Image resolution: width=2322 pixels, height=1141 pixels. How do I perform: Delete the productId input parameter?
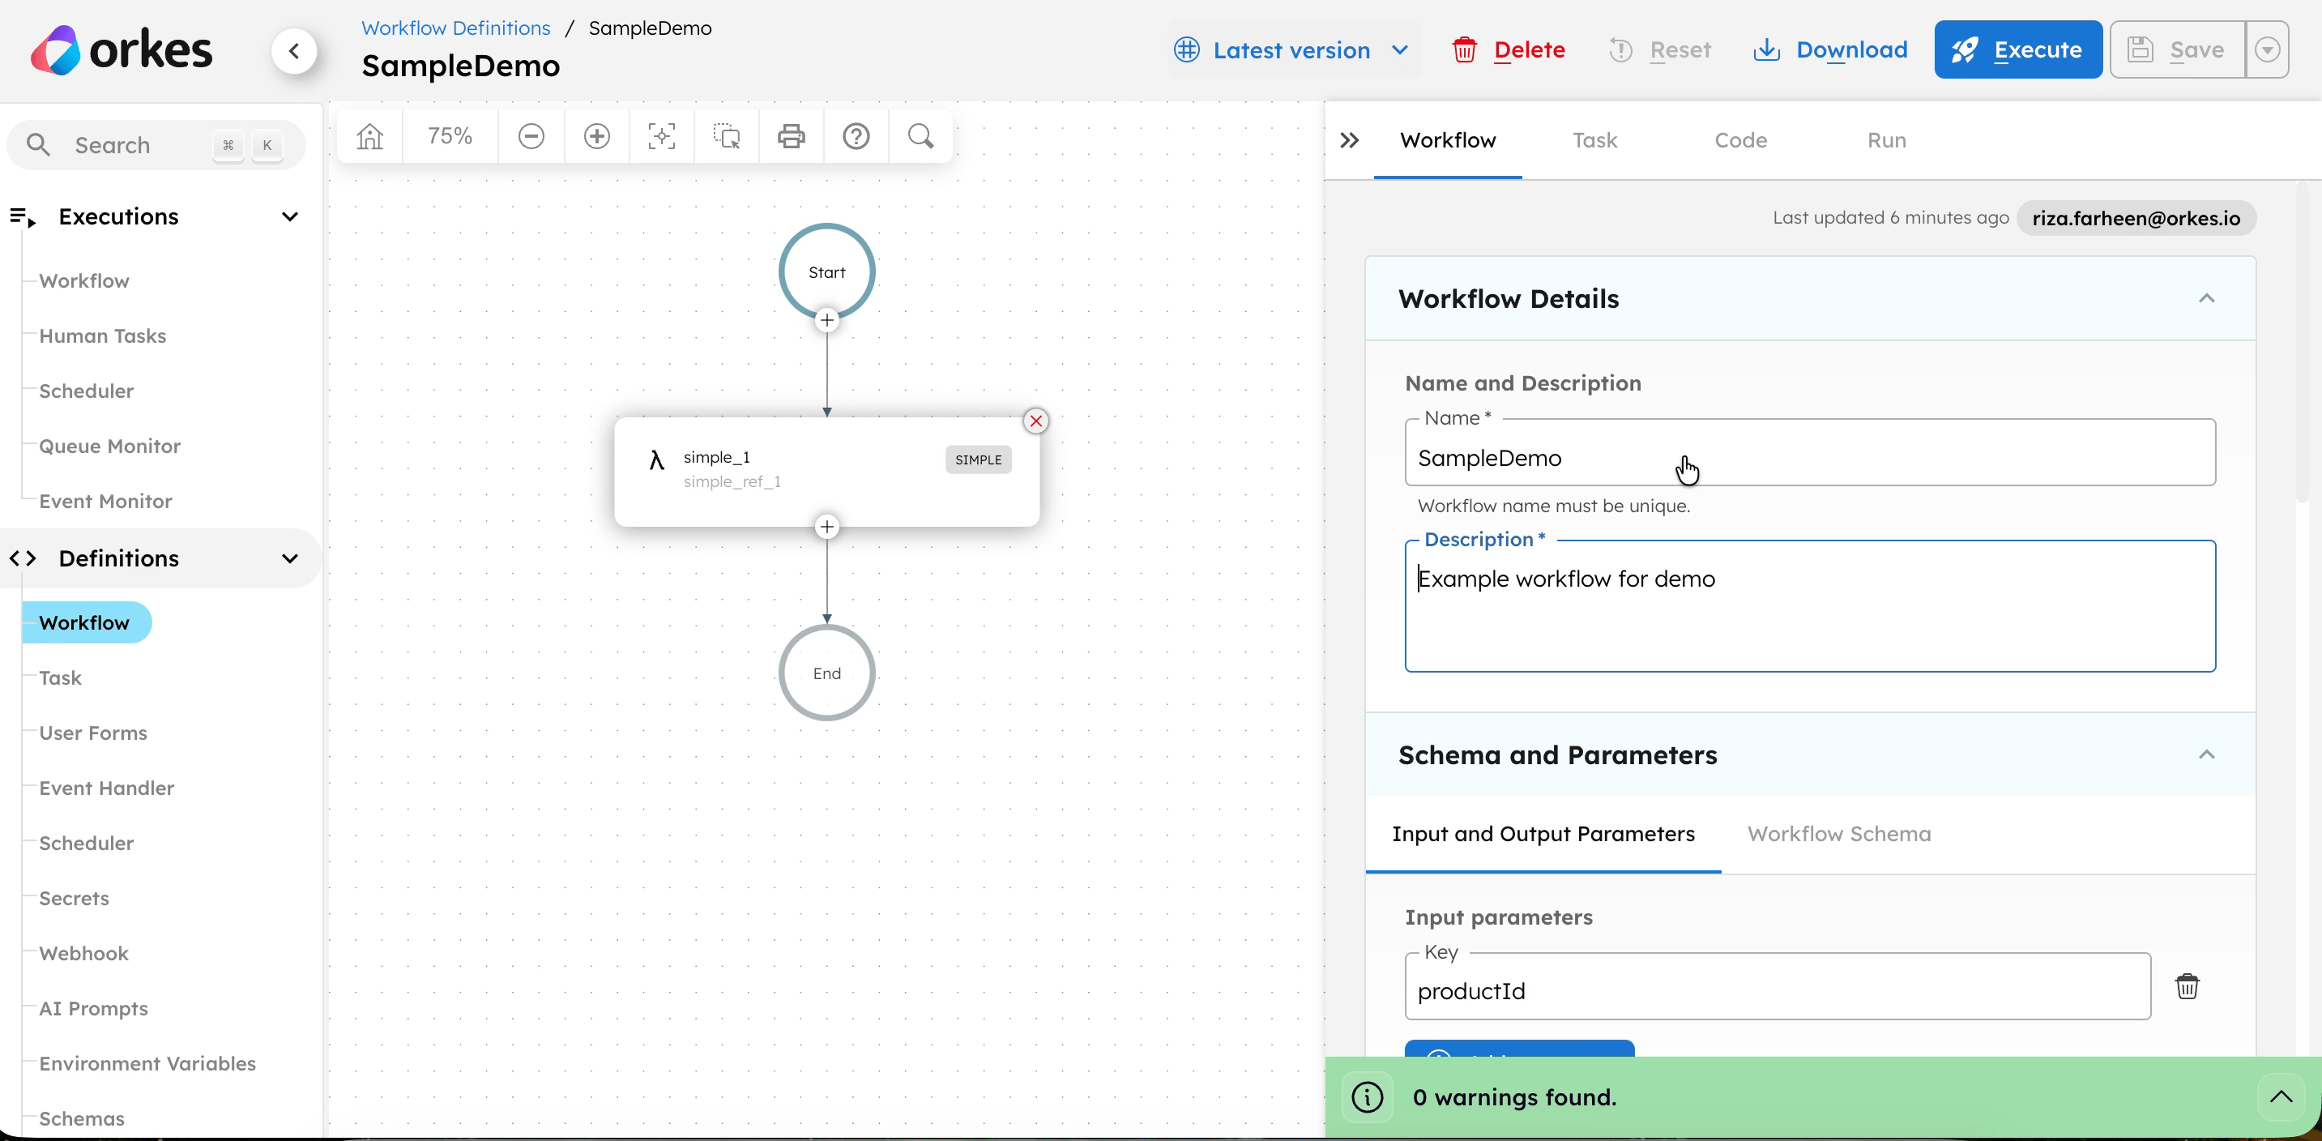click(x=2188, y=986)
